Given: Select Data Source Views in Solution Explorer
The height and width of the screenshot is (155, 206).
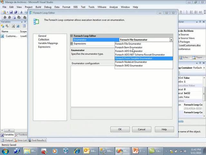Looking at the screenshot, I should (x=186, y=38).
